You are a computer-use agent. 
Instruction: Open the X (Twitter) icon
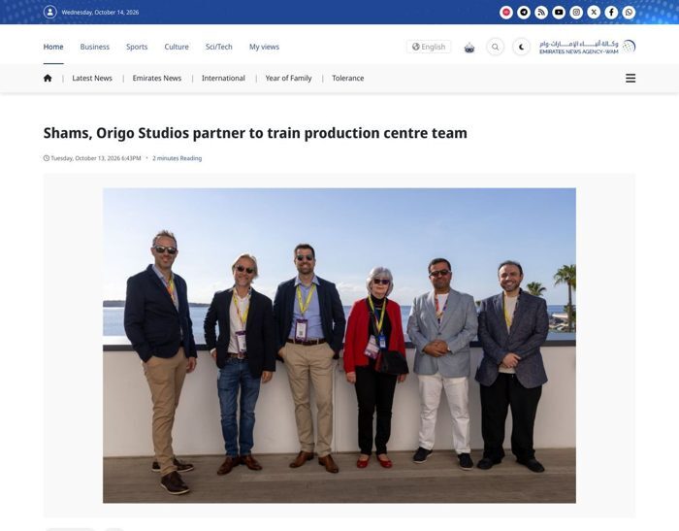click(x=594, y=13)
